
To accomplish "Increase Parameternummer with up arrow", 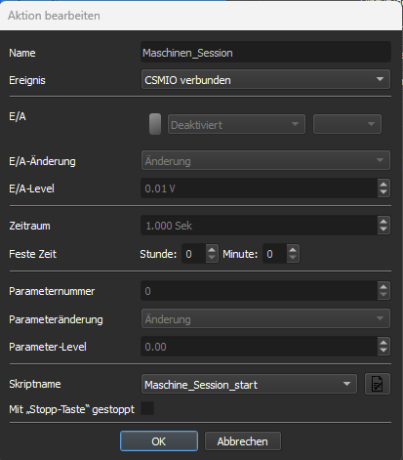I will 383,286.
